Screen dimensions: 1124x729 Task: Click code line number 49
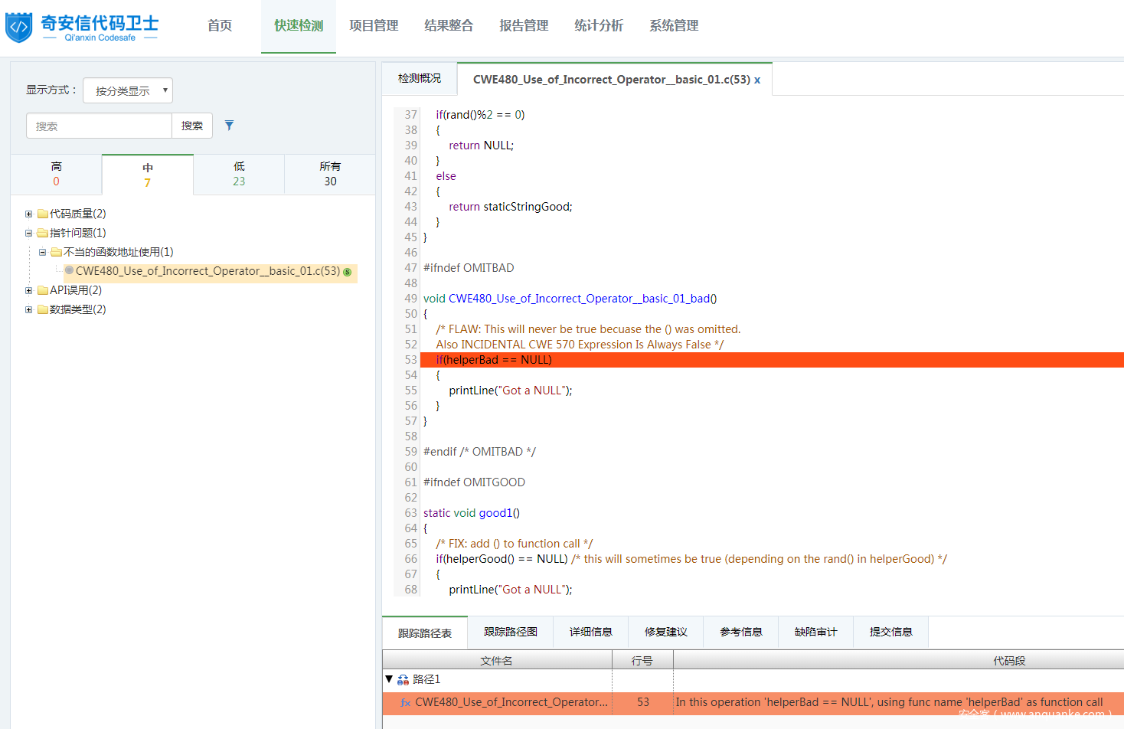[x=411, y=299]
